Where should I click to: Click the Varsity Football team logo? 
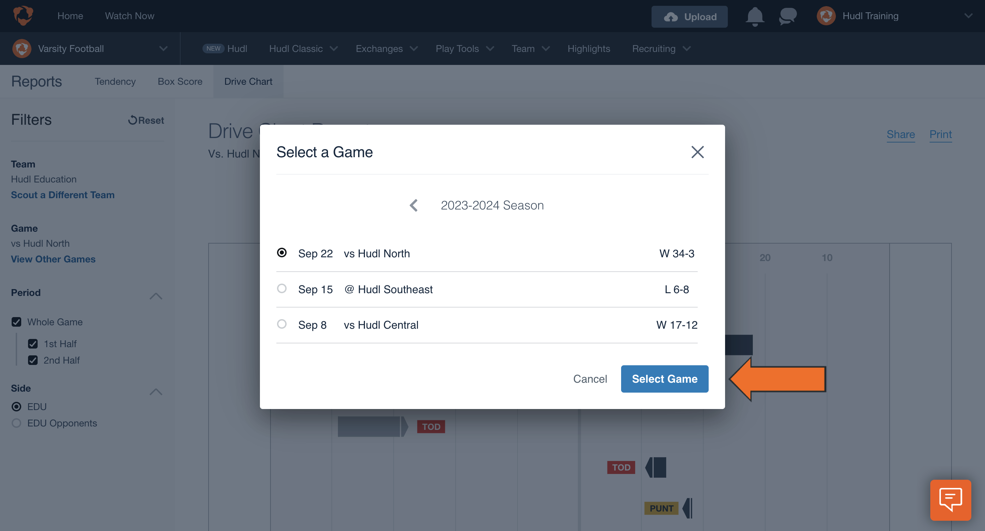pyautogui.click(x=22, y=48)
